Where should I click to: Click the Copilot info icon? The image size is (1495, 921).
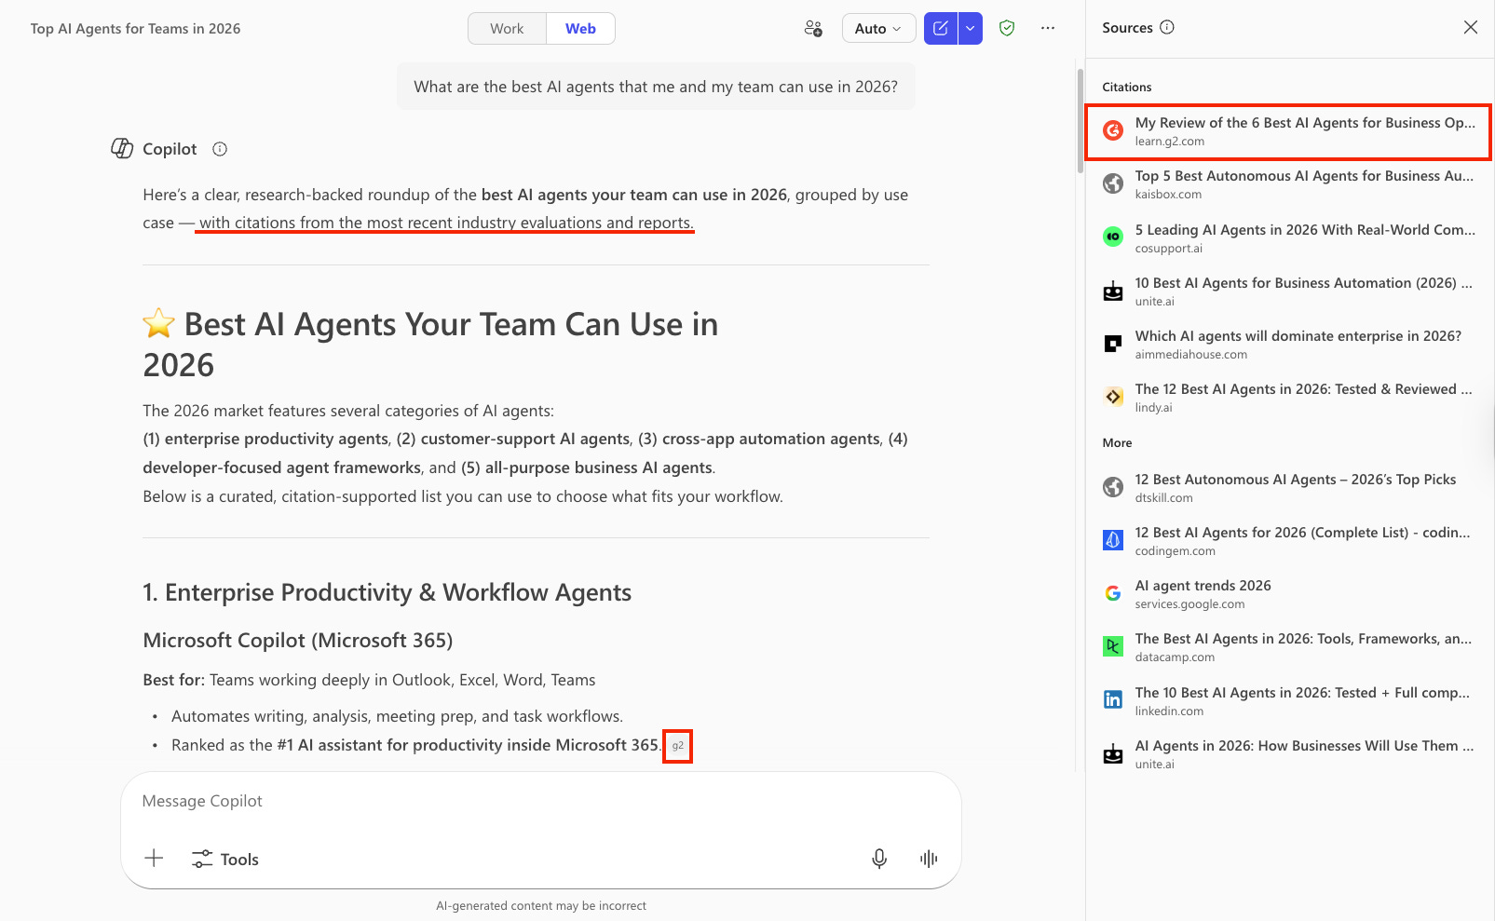[220, 149]
